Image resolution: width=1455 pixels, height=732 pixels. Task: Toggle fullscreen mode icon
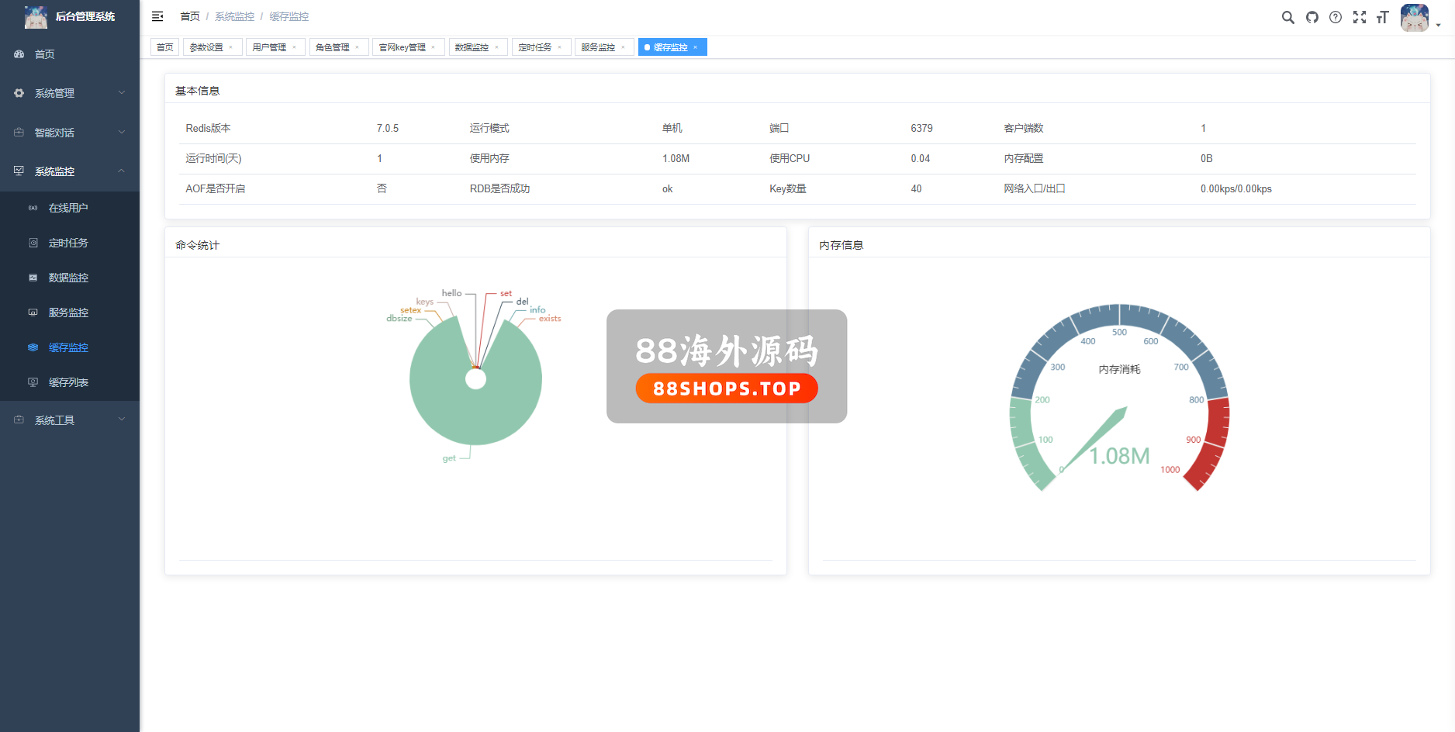[x=1359, y=17]
